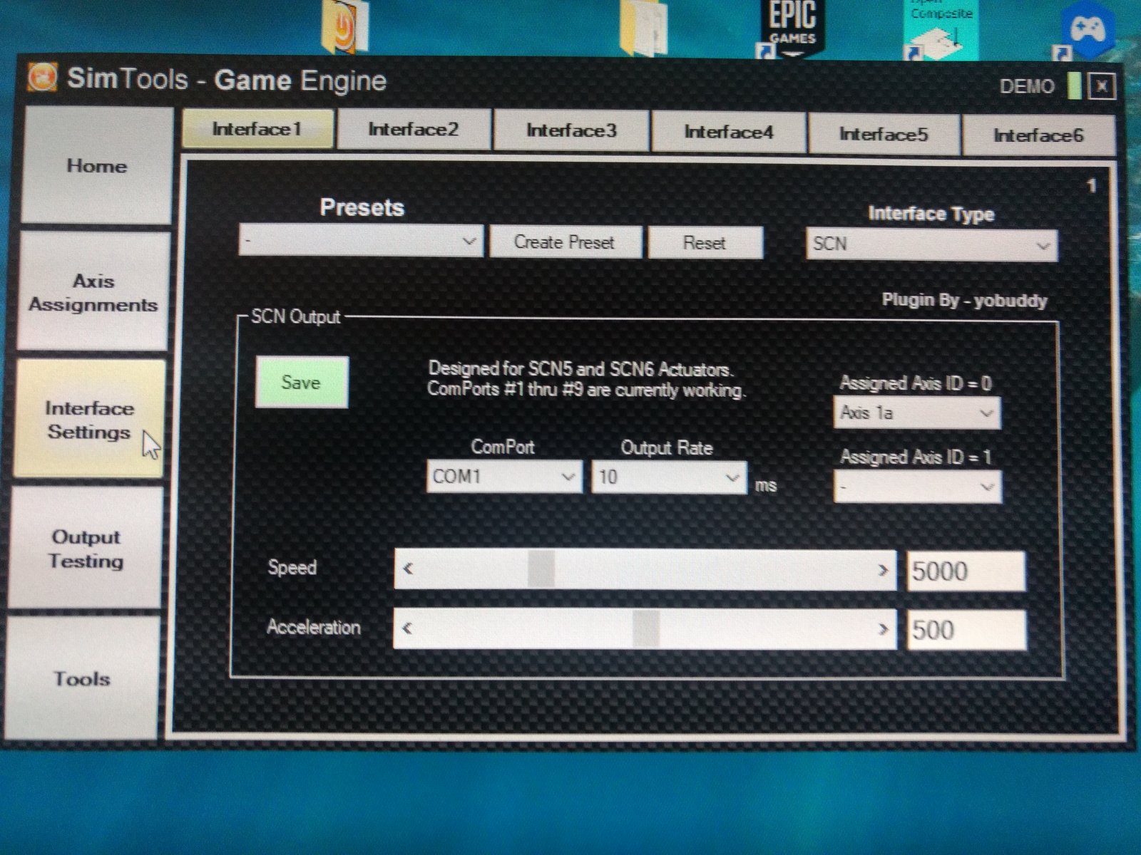The width and height of the screenshot is (1141, 855).
Task: Open the Epic Games desktop shortcut
Action: [792, 28]
